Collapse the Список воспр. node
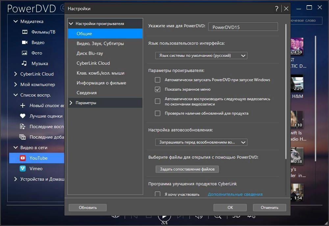Screen dimensions: 329x226 point(15,95)
